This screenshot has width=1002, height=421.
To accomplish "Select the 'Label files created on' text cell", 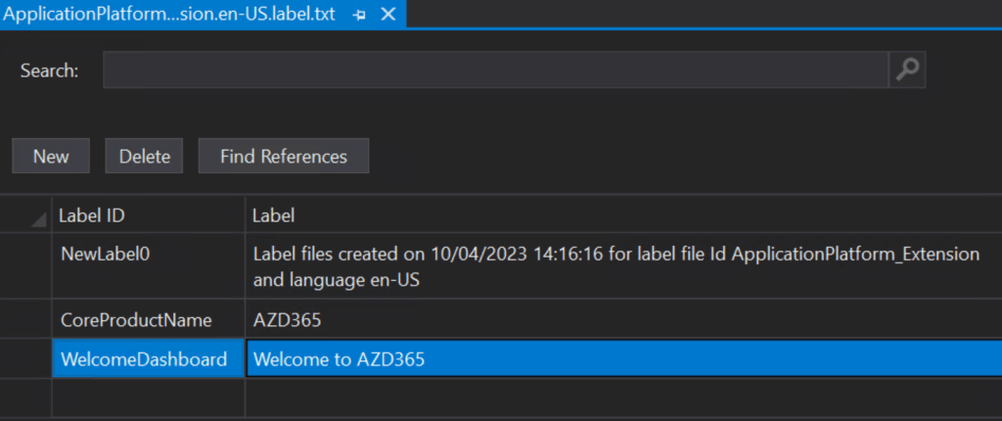I will [622, 266].
